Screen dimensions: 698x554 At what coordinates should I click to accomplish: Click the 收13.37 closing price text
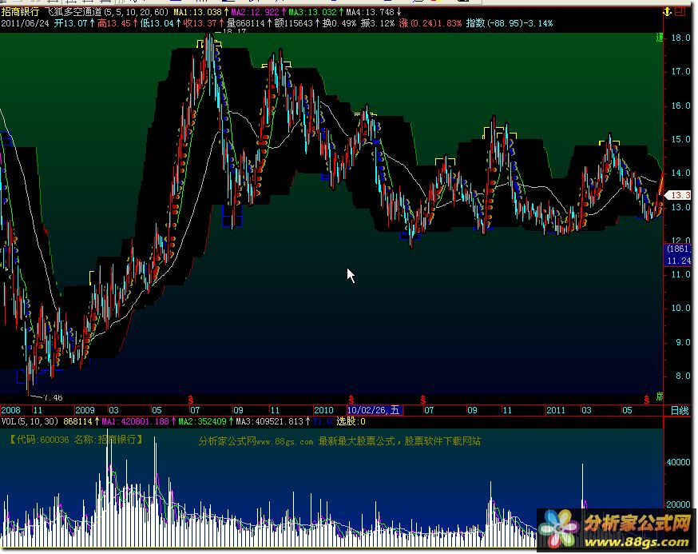pos(200,23)
